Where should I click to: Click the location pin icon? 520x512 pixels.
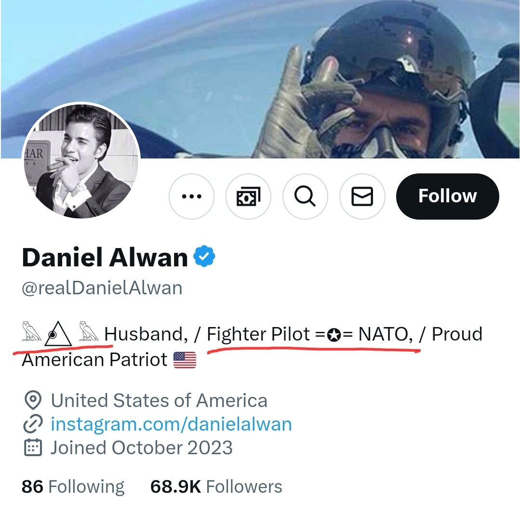click(33, 401)
